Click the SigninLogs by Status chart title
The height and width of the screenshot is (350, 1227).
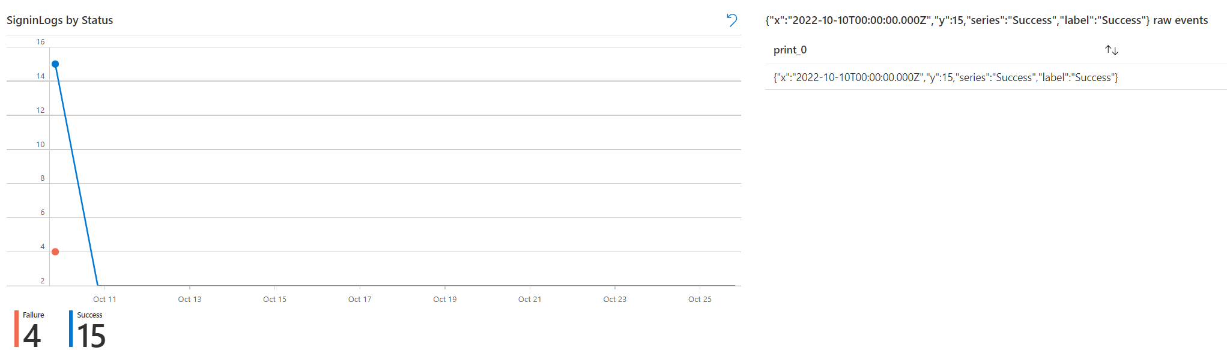[x=60, y=20]
